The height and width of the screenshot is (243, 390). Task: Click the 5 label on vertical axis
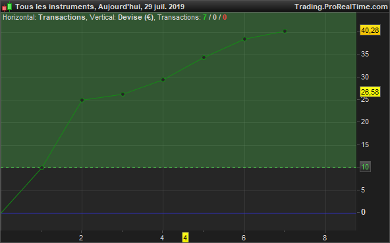(x=363, y=190)
